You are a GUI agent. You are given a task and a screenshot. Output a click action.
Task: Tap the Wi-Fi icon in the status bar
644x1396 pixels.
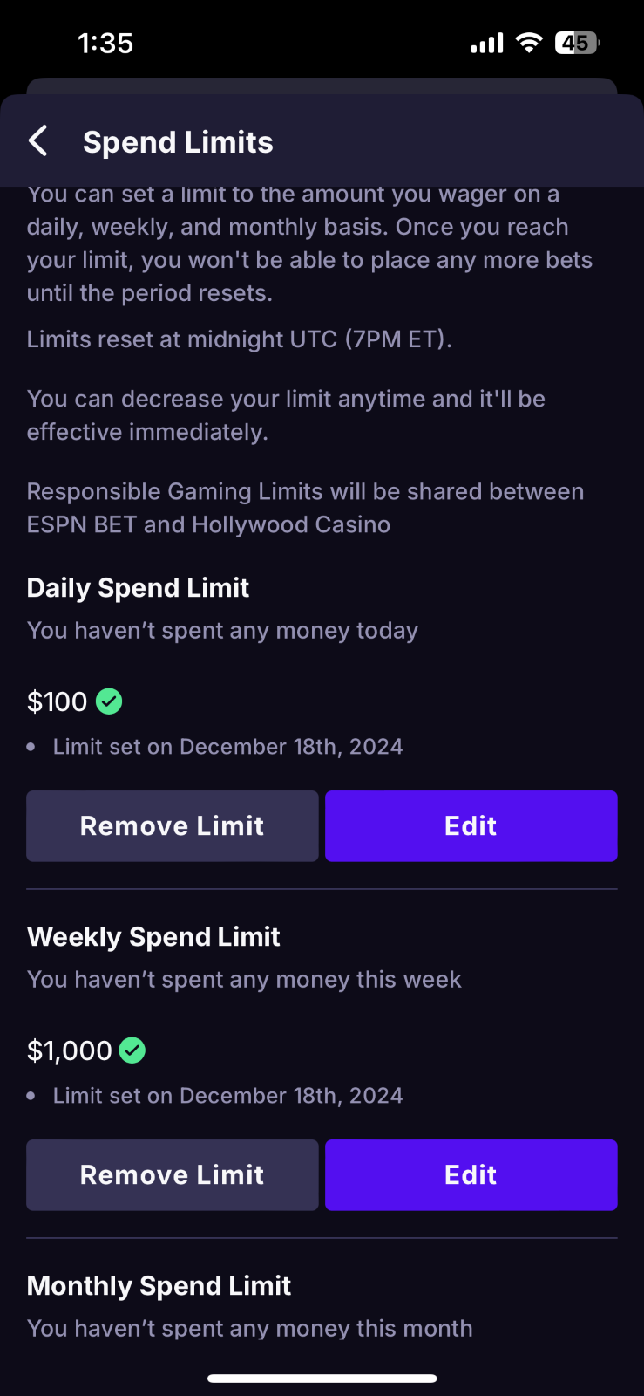pyautogui.click(x=529, y=43)
